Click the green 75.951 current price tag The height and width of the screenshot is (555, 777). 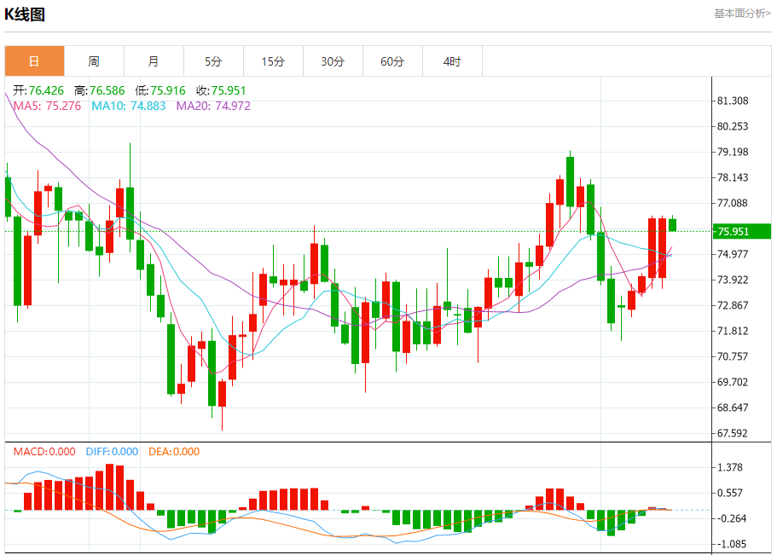742,231
